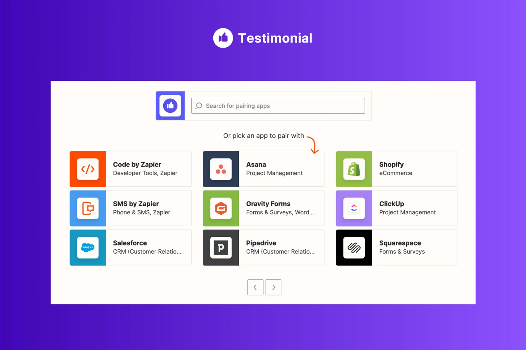Screen dimensions: 526x350
Task: Open the Squarespace title link
Action: [400, 243]
